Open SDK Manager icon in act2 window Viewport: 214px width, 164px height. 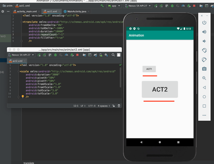pyautogui.click(x=106, y=55)
